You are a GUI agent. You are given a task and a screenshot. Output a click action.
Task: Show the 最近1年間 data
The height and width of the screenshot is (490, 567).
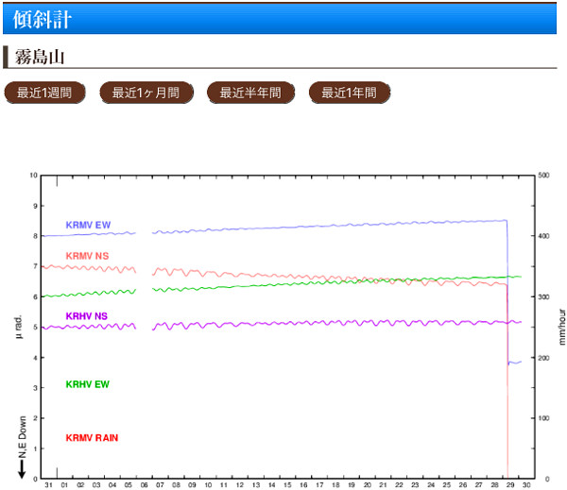pyautogui.click(x=349, y=93)
